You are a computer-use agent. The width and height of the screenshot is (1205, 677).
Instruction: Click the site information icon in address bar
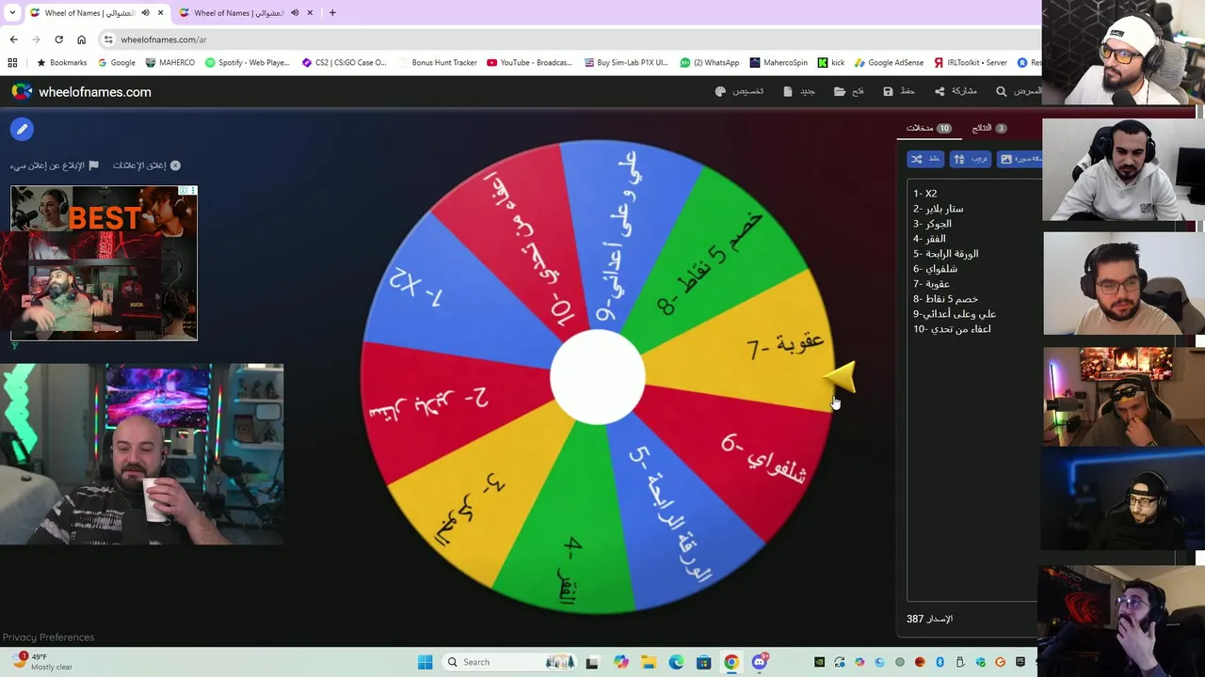pyautogui.click(x=108, y=39)
